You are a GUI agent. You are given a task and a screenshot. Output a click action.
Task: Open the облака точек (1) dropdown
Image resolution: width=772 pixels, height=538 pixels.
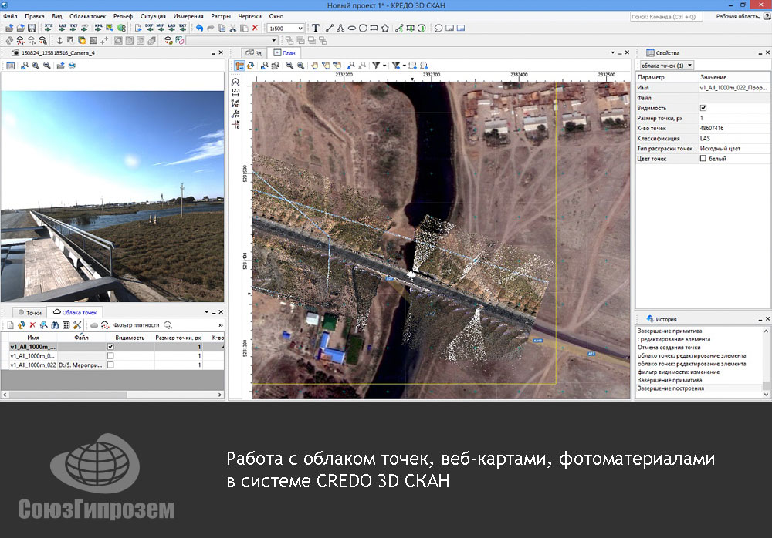[667, 66]
